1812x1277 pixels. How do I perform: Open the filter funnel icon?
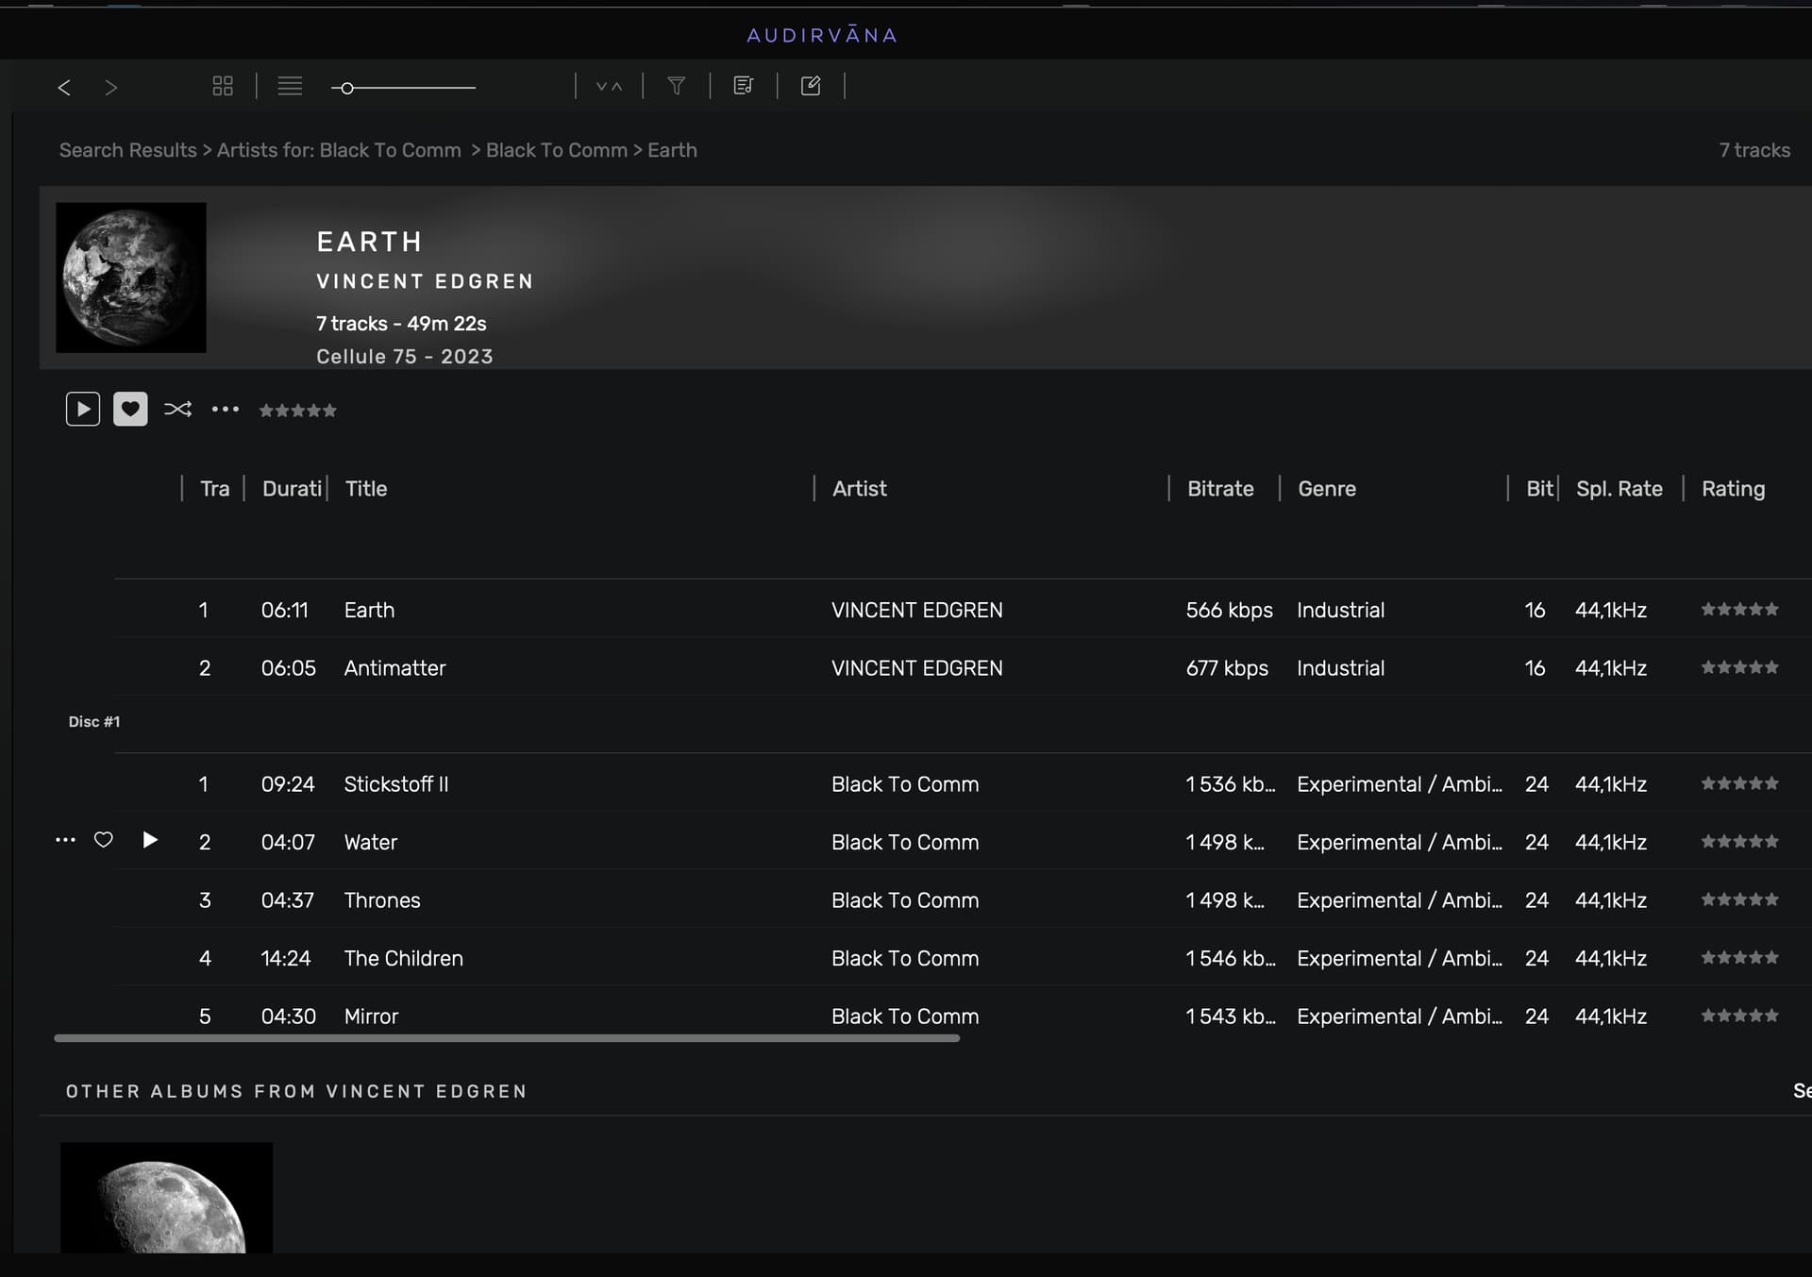(x=677, y=86)
